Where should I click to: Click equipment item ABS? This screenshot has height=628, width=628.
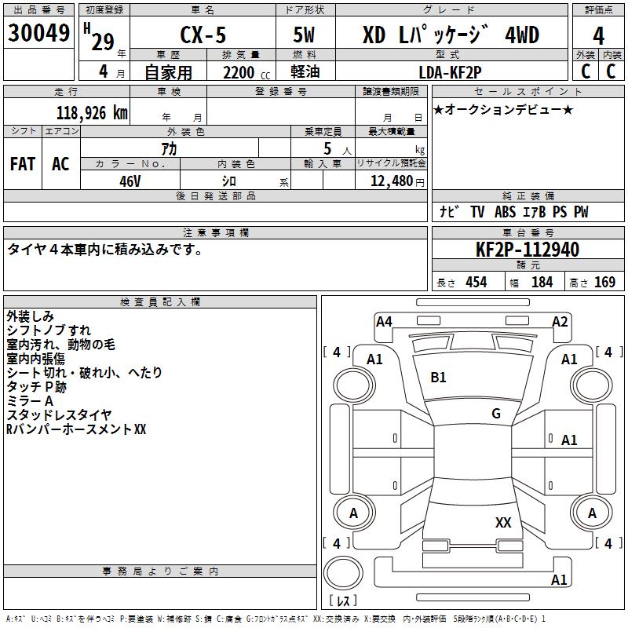[505, 212]
